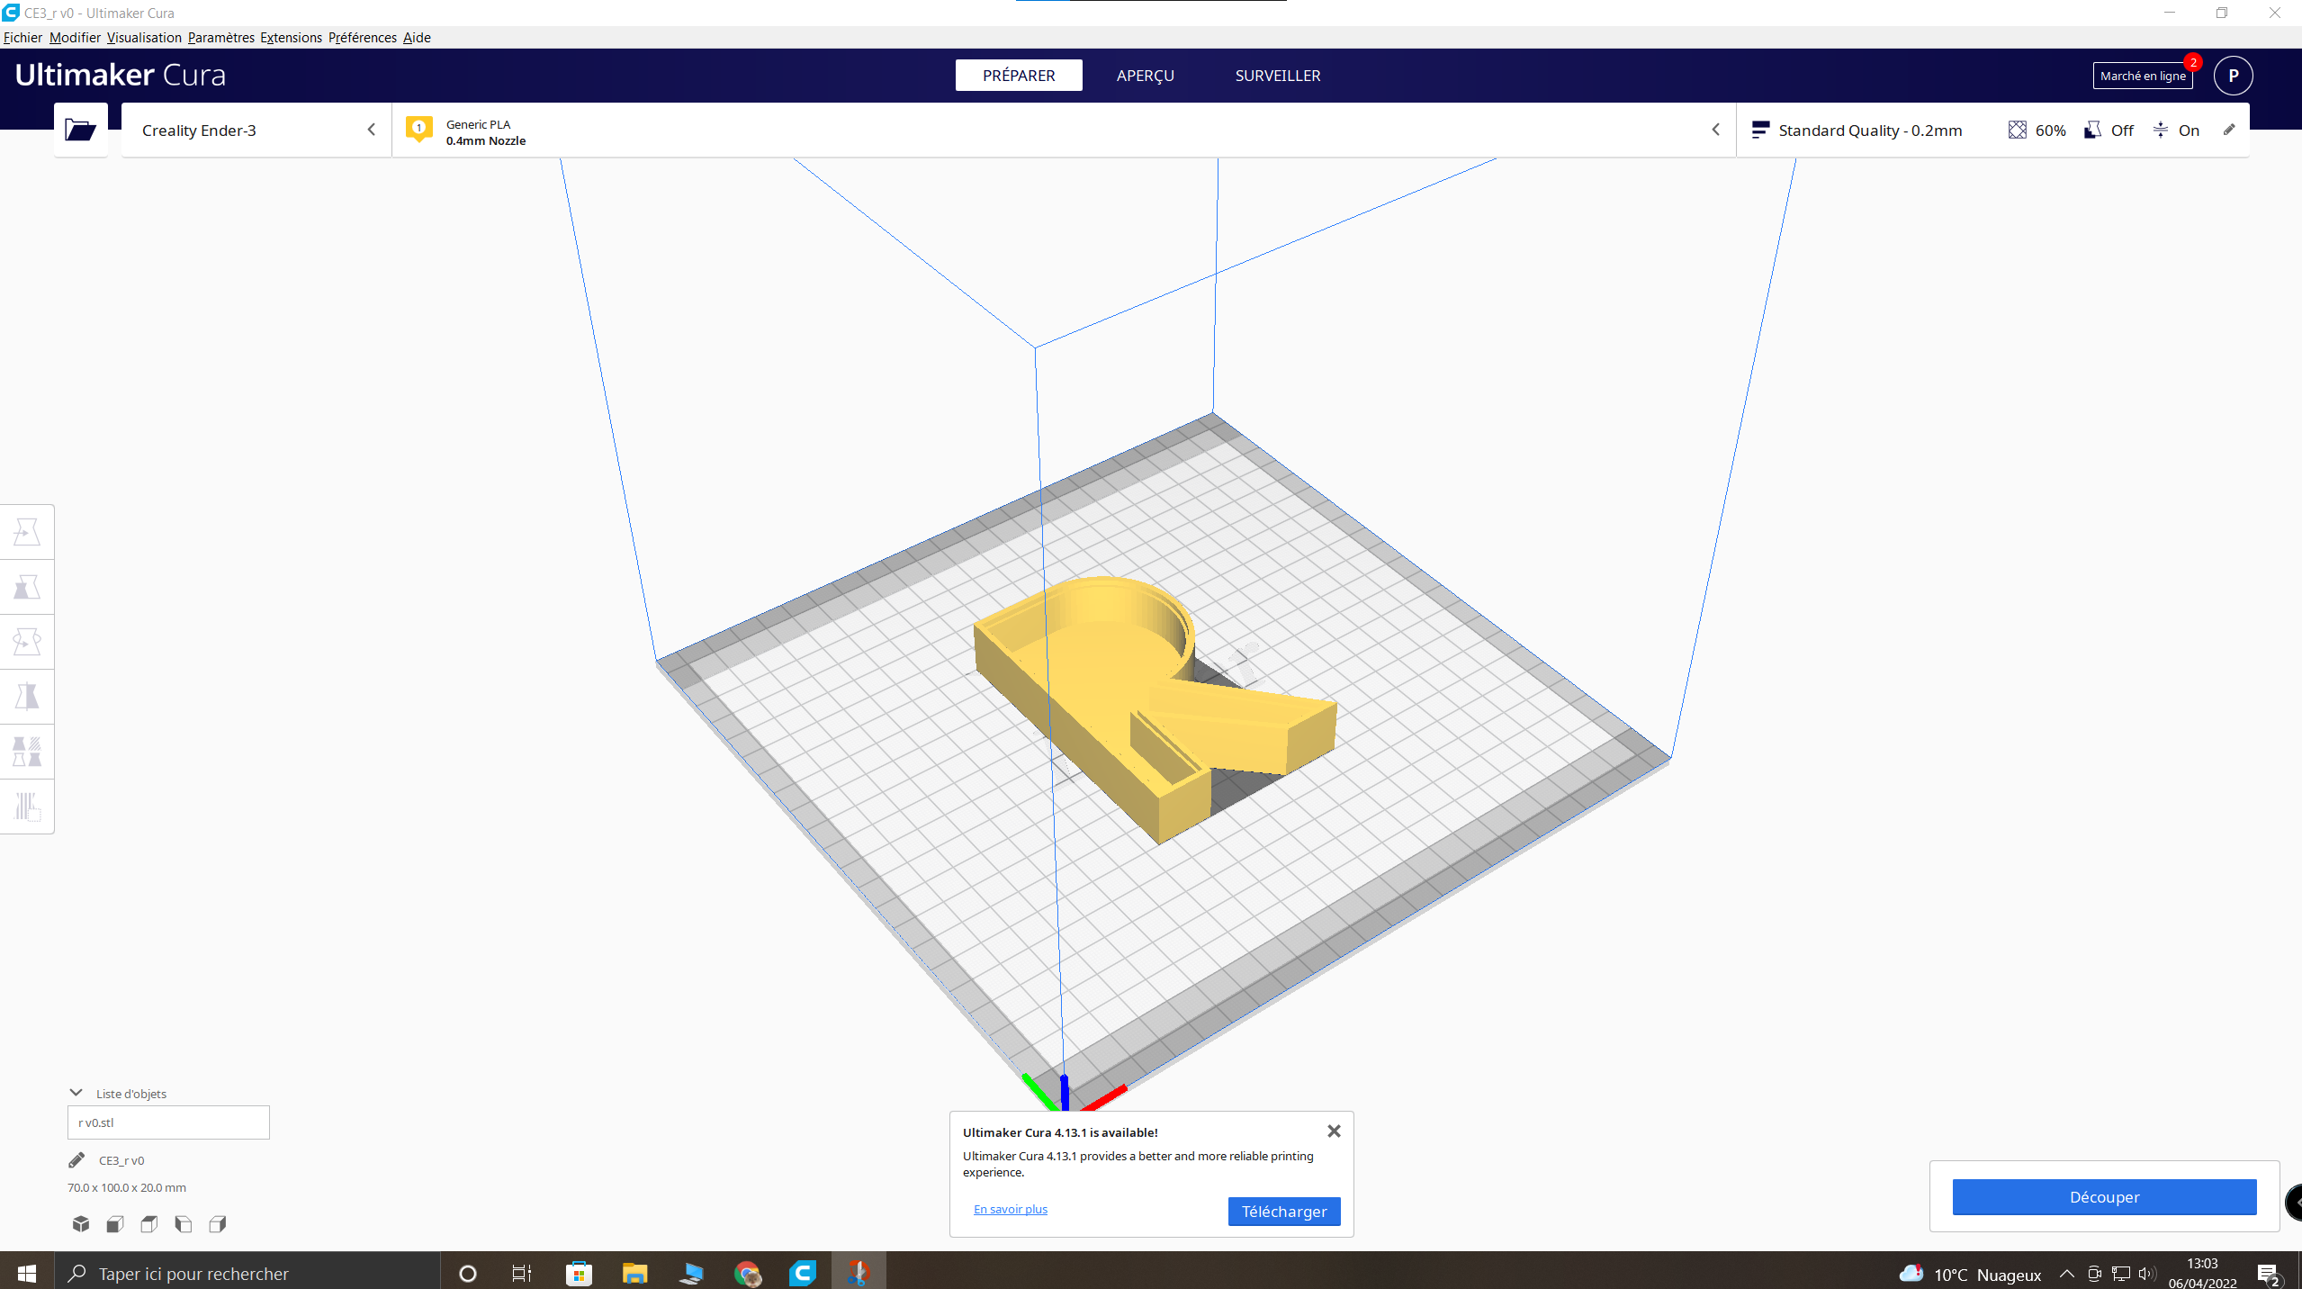The height and width of the screenshot is (1289, 2302).
Task: Click the Découper slice button
Action: (2104, 1197)
